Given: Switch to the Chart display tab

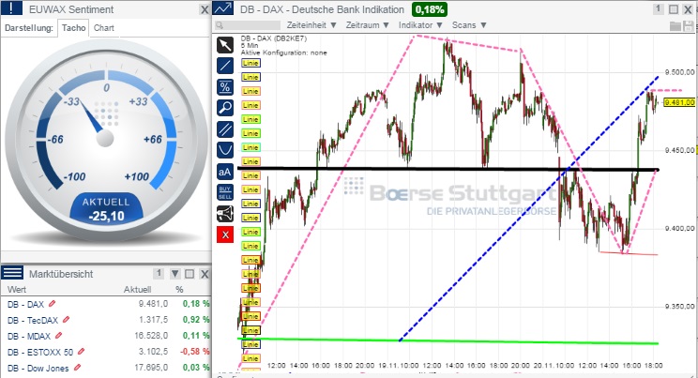Looking at the screenshot, I should pos(104,27).
